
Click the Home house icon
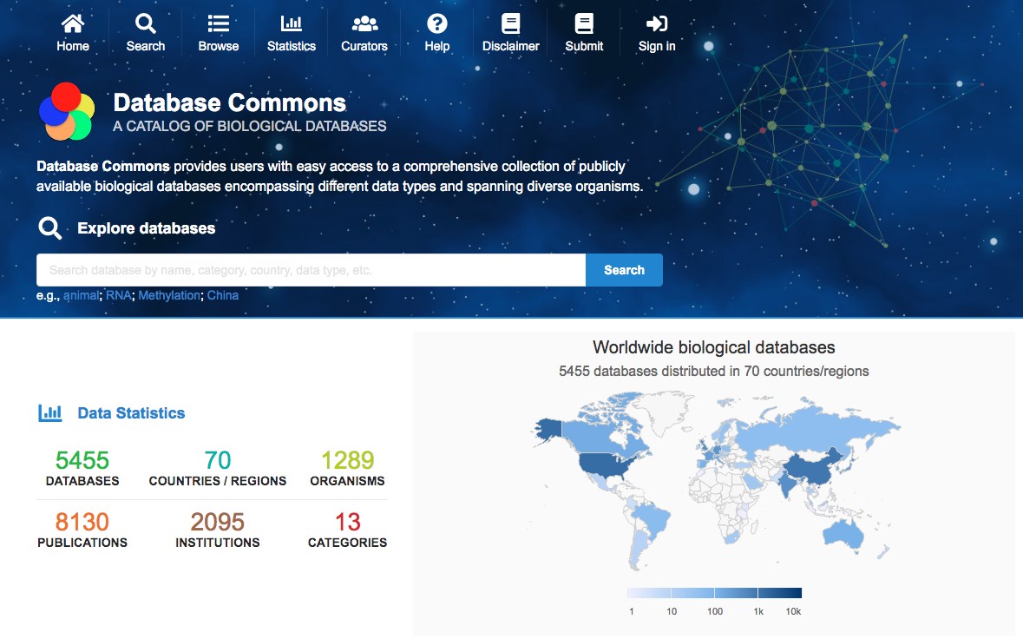pyautogui.click(x=73, y=23)
